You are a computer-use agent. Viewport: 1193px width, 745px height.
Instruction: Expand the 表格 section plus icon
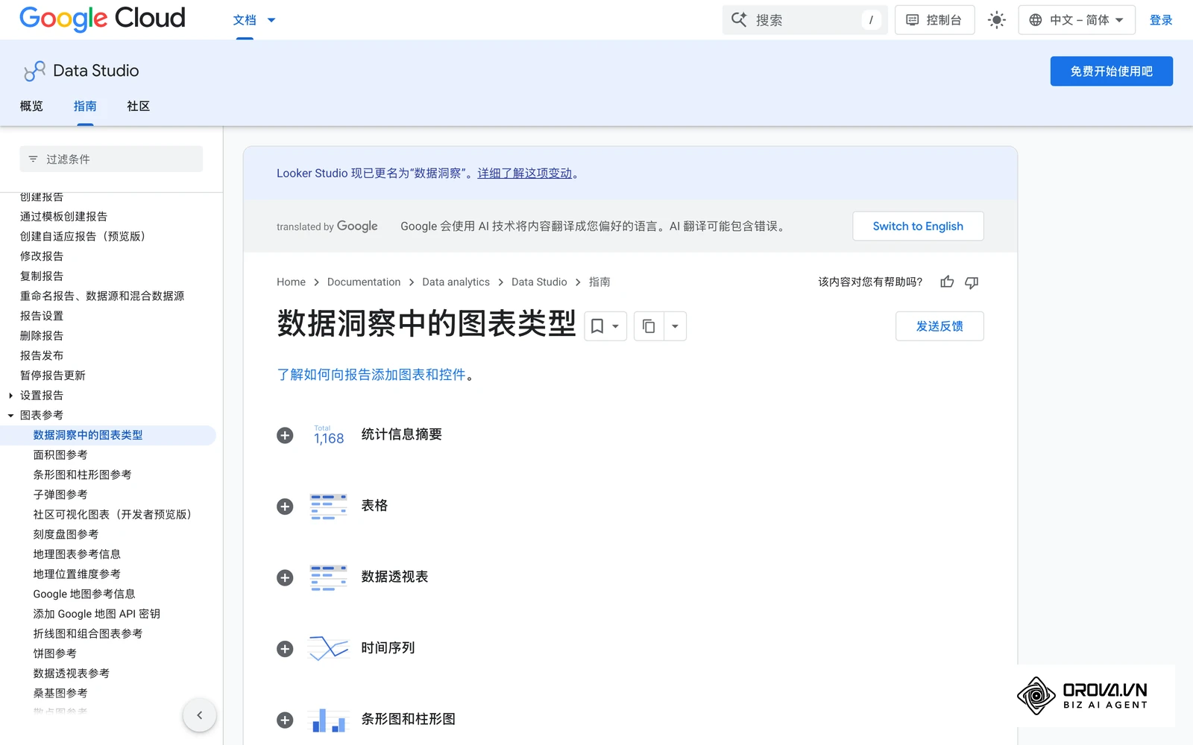coord(285,507)
